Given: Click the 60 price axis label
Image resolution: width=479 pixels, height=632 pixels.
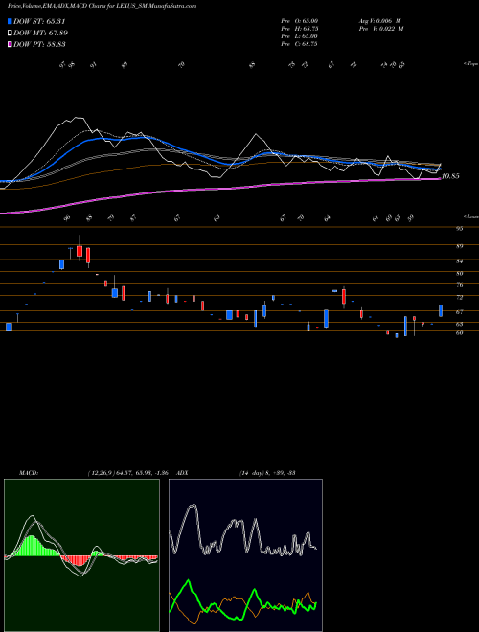Looking at the screenshot, I should [x=459, y=333].
